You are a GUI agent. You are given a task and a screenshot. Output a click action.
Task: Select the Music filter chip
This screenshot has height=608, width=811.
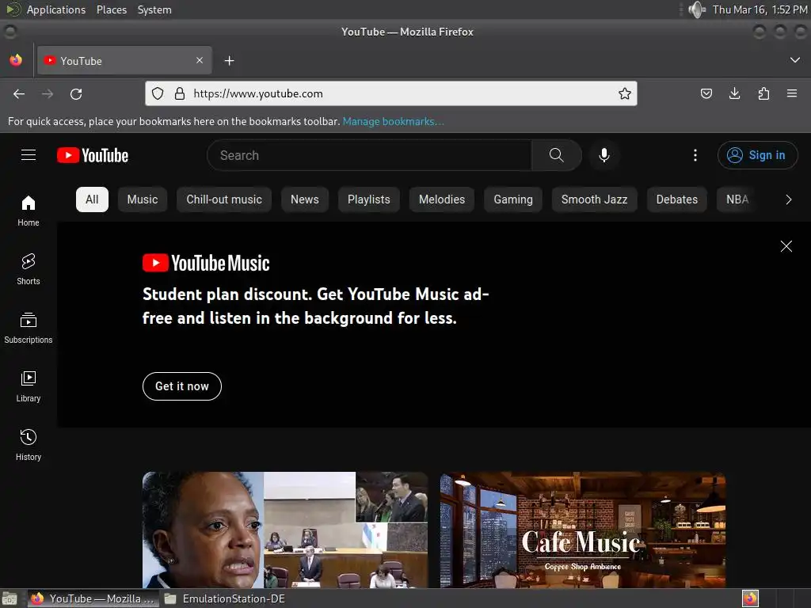[143, 199]
